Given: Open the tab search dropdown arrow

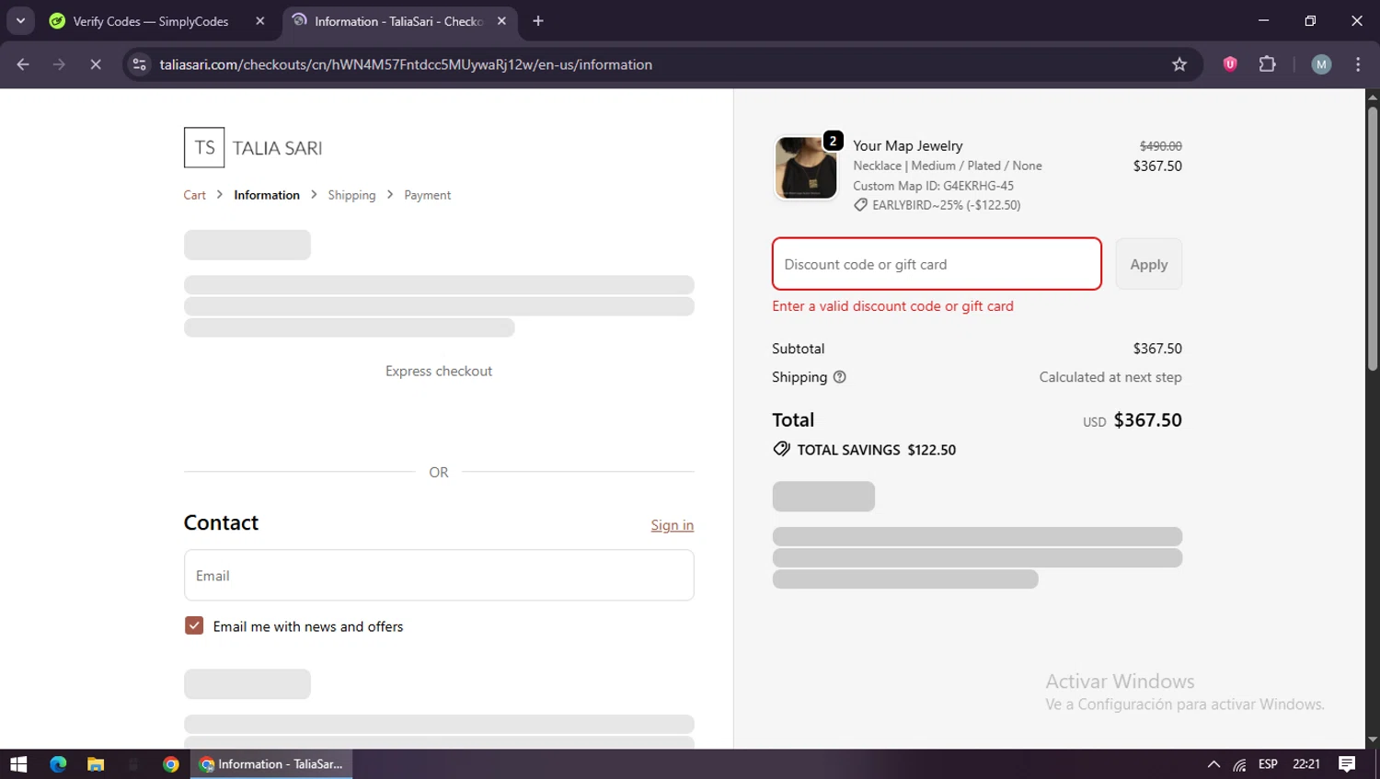Looking at the screenshot, I should (20, 20).
